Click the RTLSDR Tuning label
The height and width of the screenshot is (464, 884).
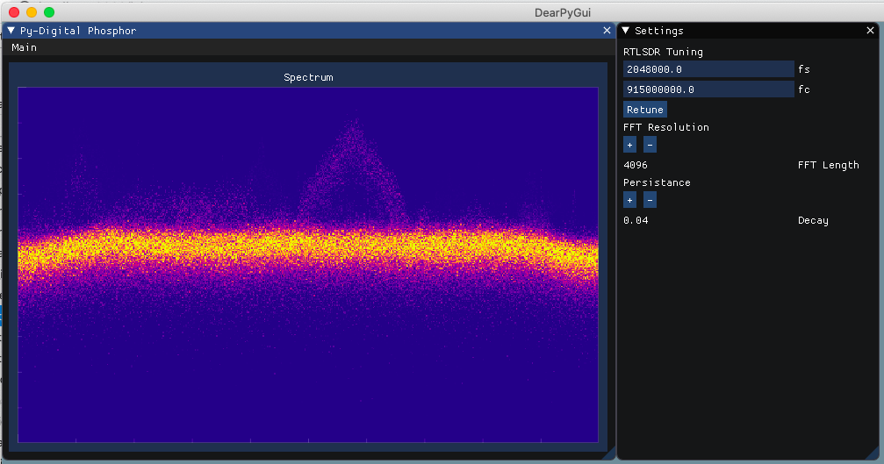pos(663,52)
